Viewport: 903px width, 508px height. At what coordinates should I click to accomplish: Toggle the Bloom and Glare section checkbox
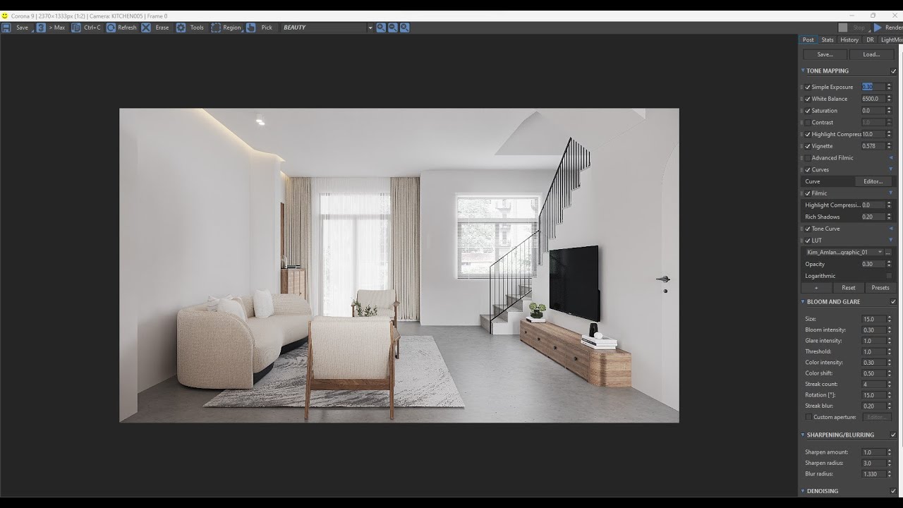893,302
